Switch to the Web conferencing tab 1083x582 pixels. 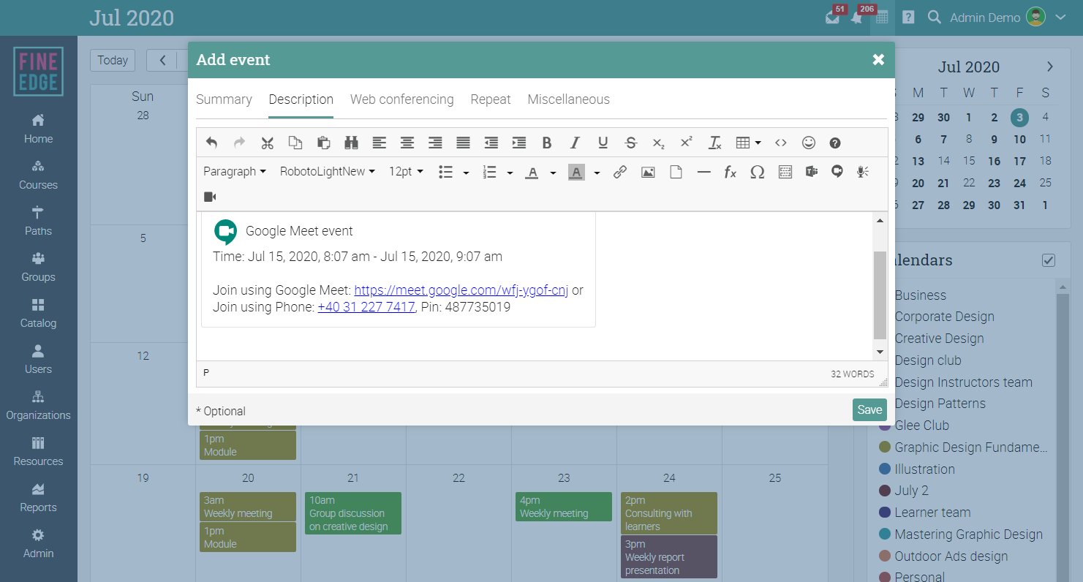[402, 99]
